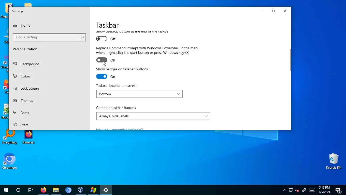Click the search magnifier in Find a setting

pos(82,37)
